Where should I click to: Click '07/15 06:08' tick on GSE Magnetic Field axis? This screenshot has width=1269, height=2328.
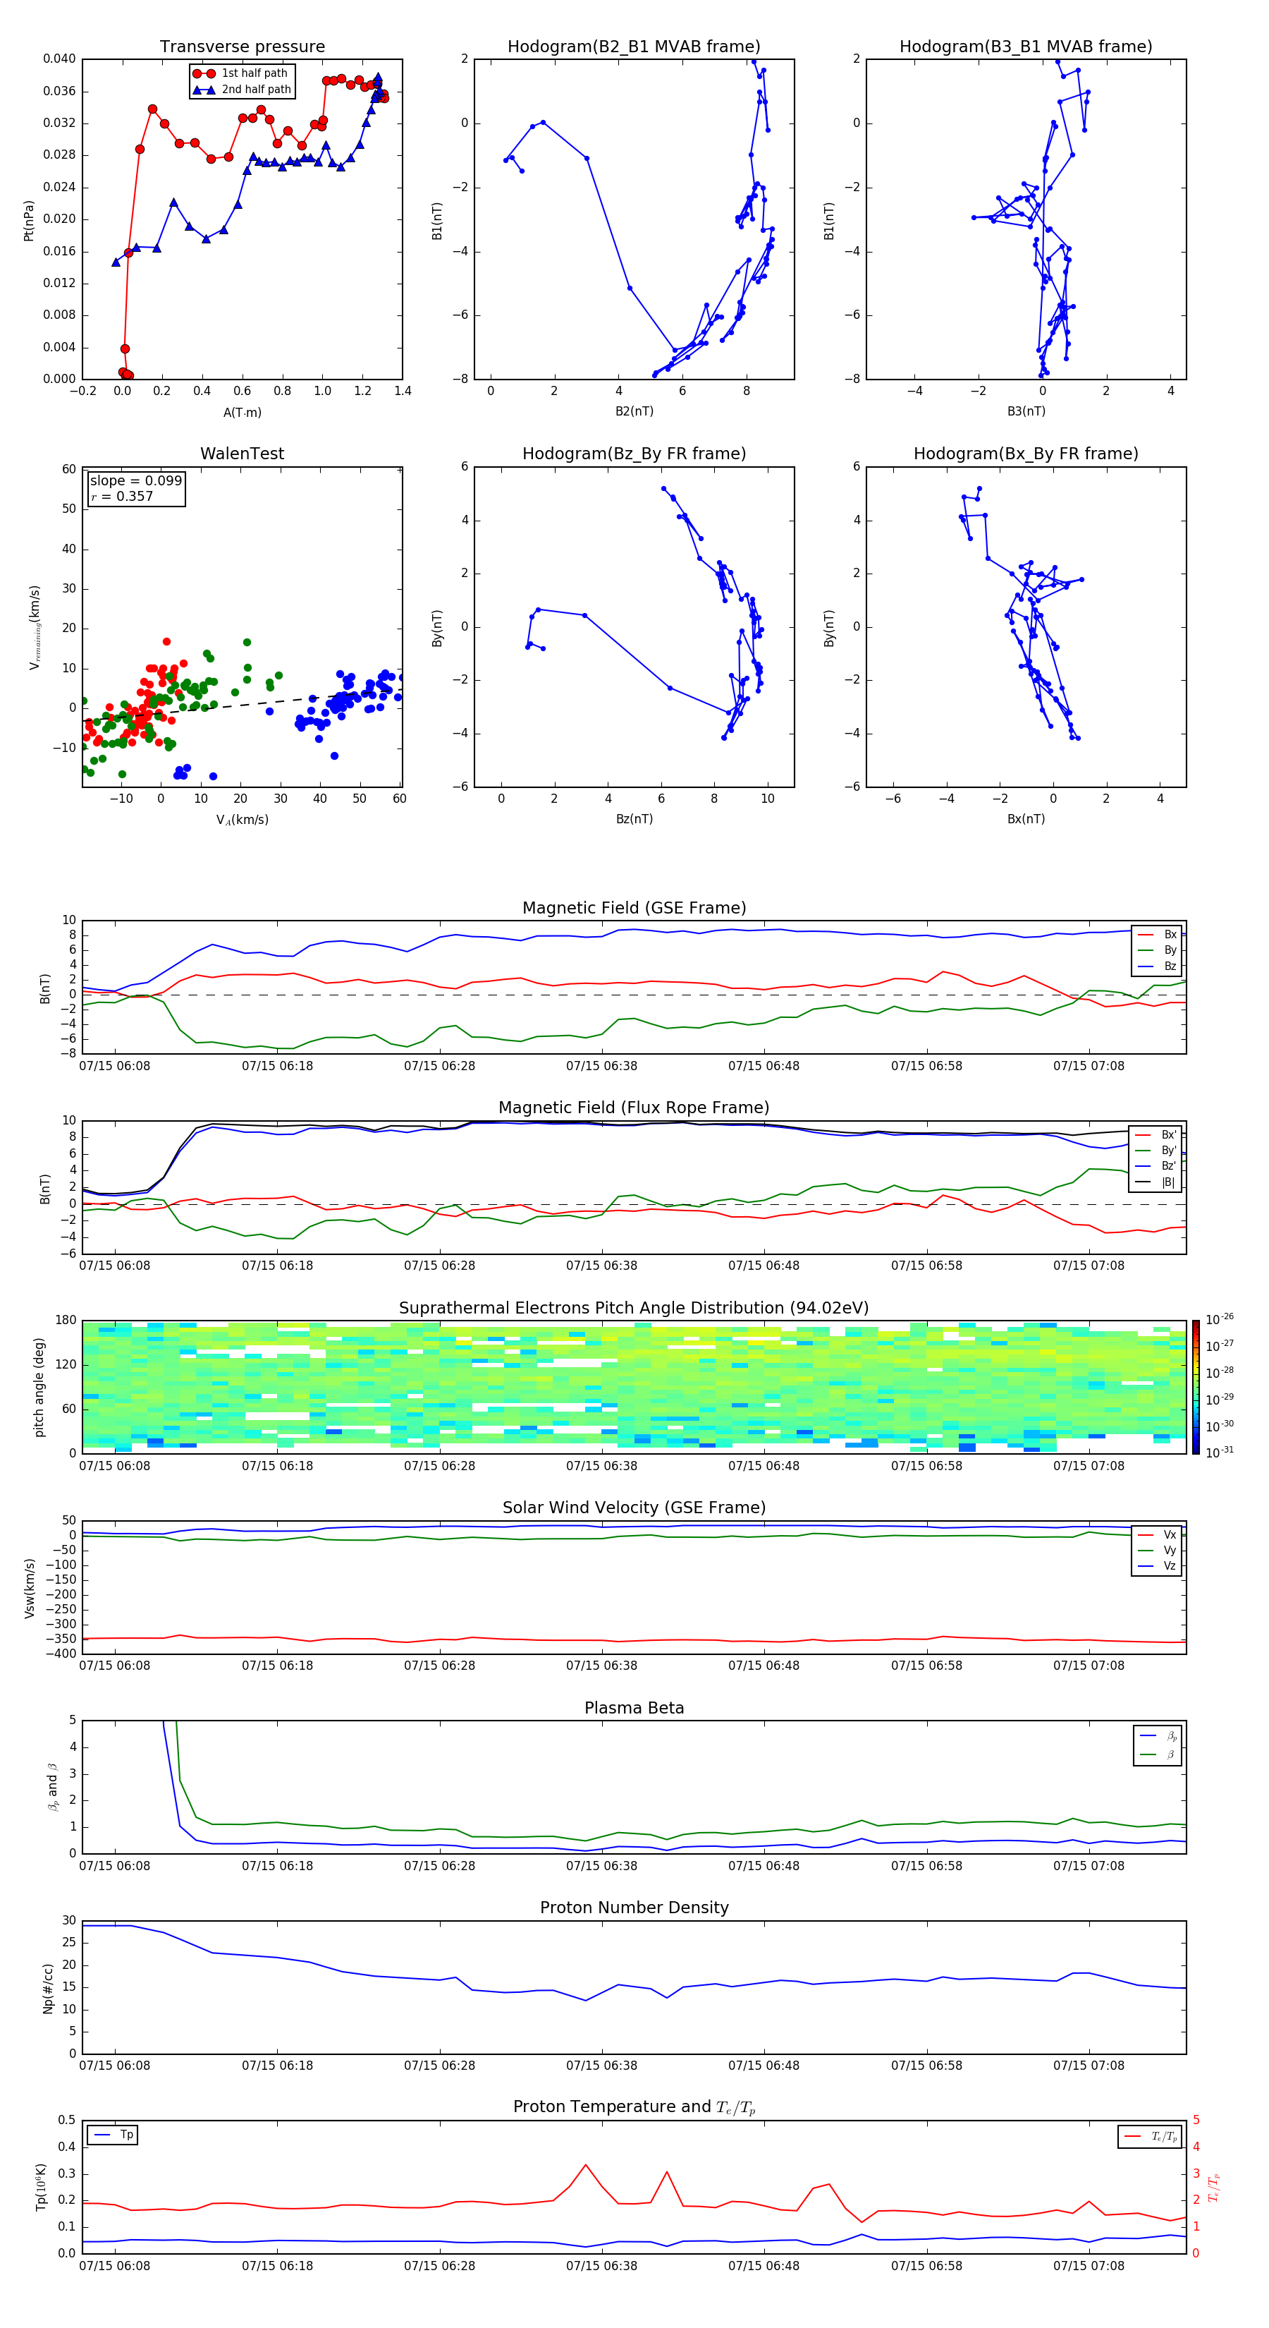pos(115,1067)
